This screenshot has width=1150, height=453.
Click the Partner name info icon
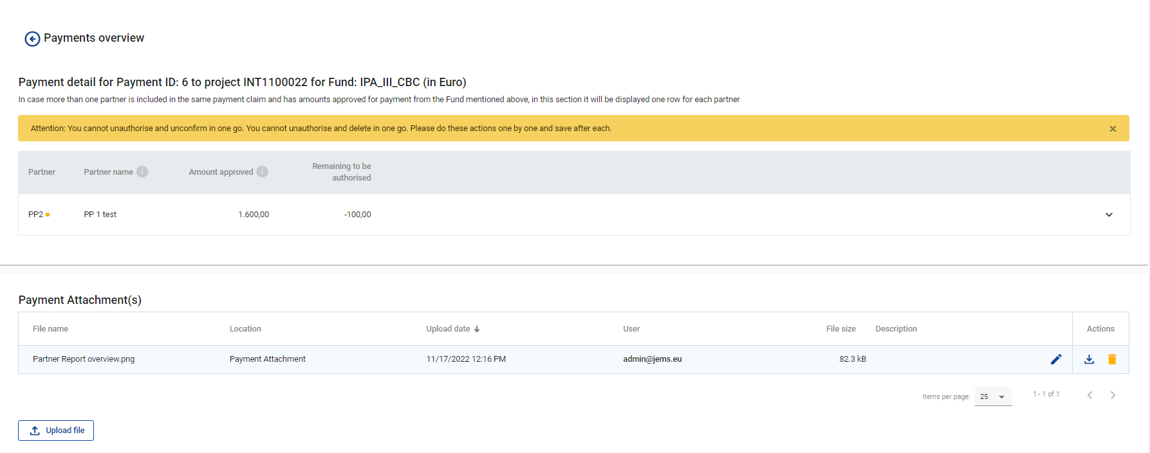(x=142, y=172)
